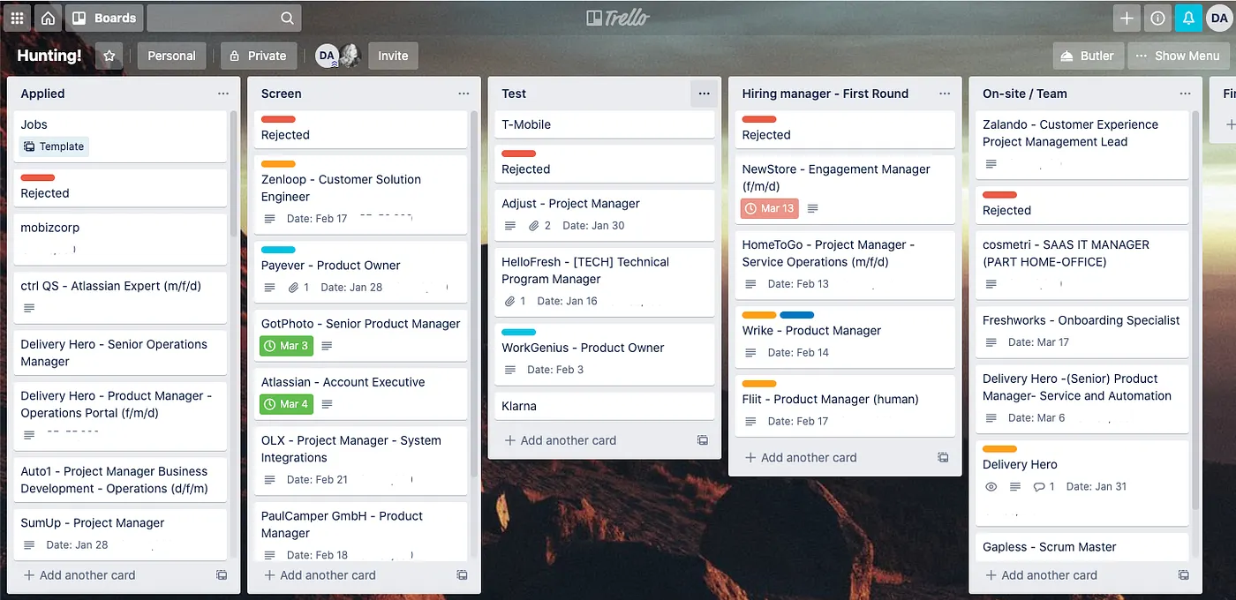Click description icon on Zalando card
The image size is (1236, 600).
[x=991, y=164]
